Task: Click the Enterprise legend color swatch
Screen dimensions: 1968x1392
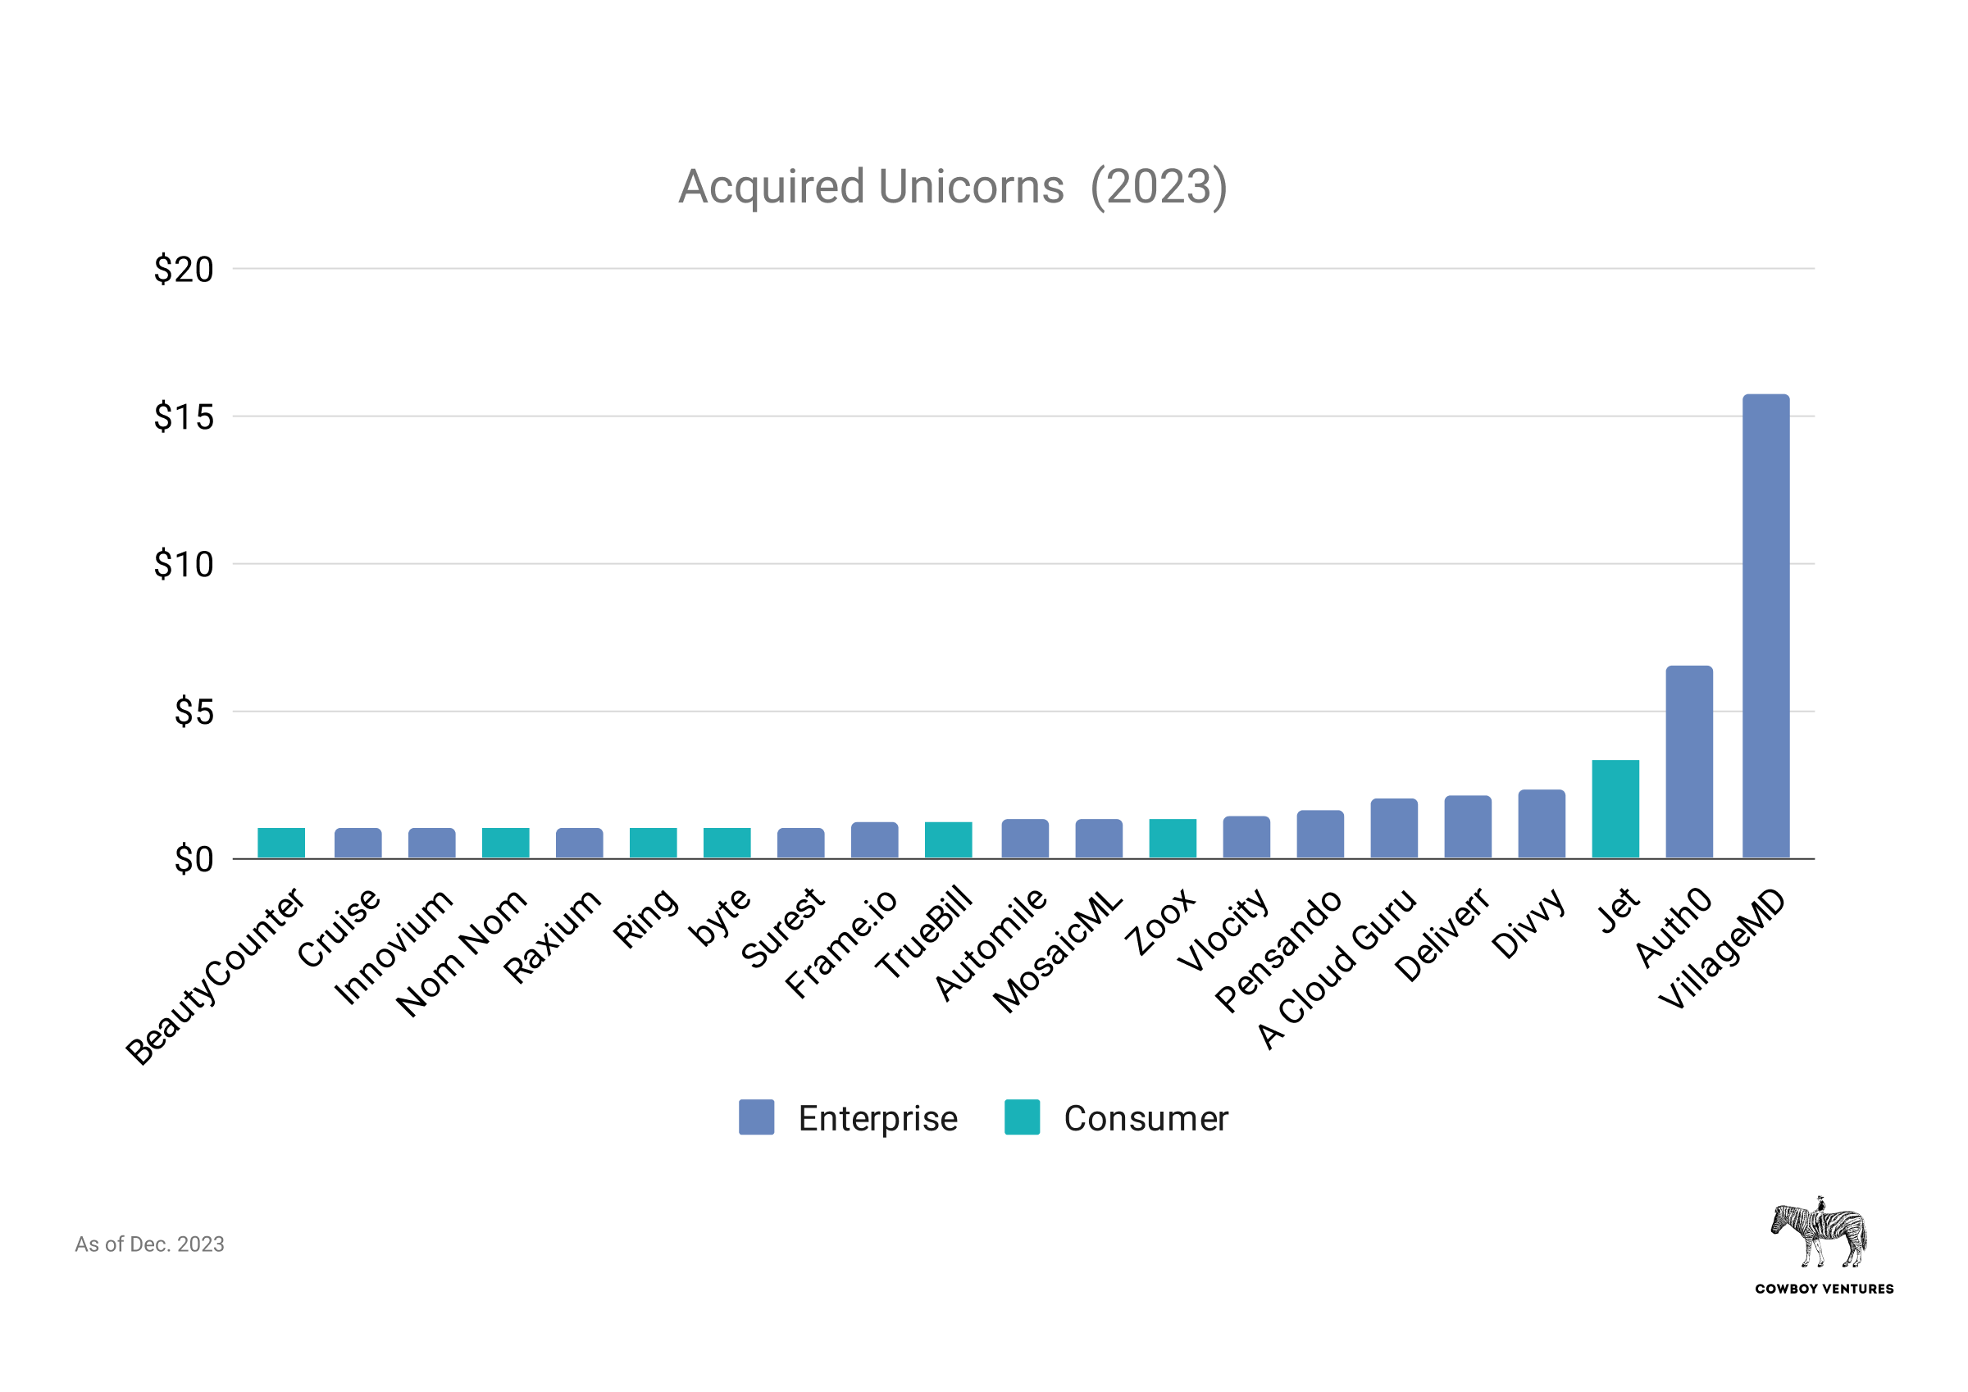Action: 756,1117
